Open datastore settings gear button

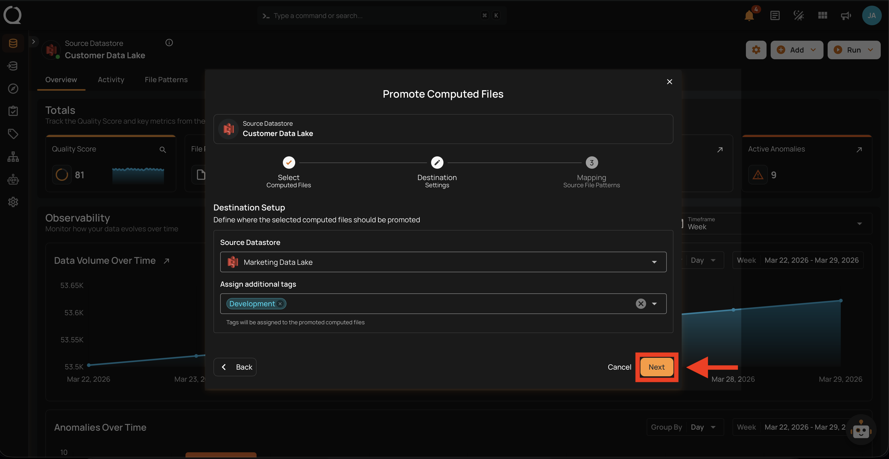[x=756, y=50]
